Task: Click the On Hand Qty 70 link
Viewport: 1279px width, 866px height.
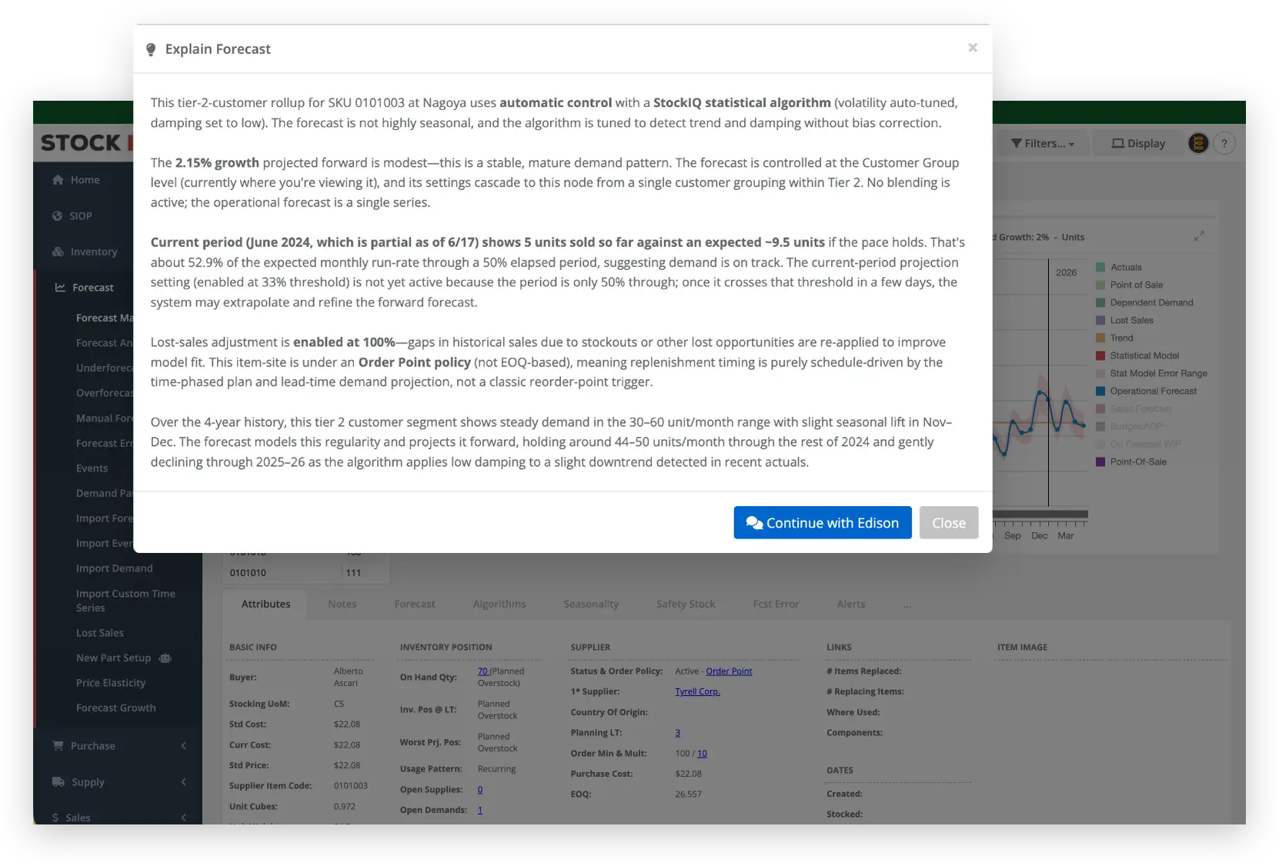Action: [x=483, y=671]
